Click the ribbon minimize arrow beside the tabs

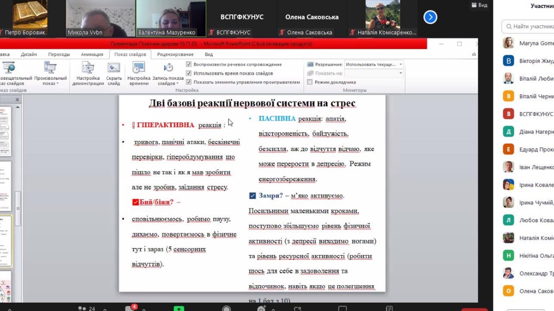point(474,54)
